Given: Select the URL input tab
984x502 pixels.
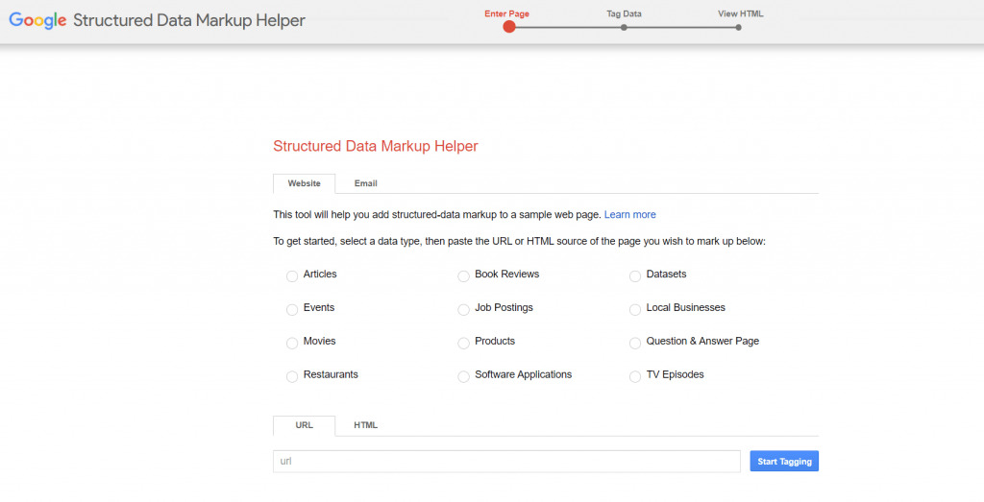Looking at the screenshot, I should tap(305, 425).
